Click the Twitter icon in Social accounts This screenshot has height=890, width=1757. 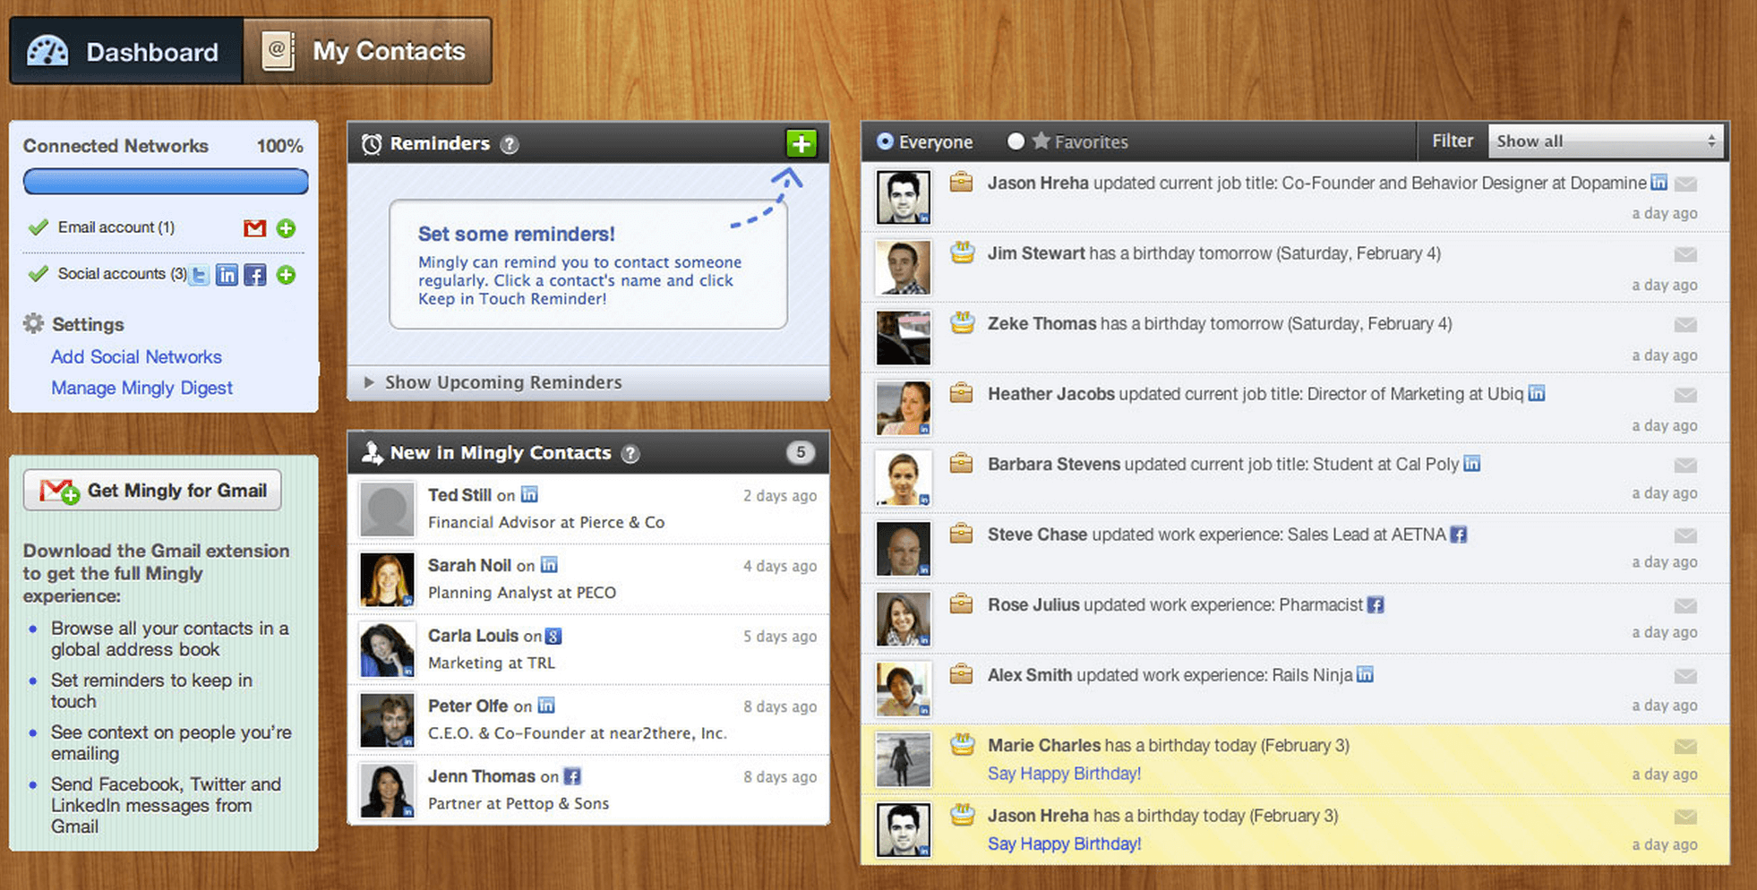(x=200, y=275)
